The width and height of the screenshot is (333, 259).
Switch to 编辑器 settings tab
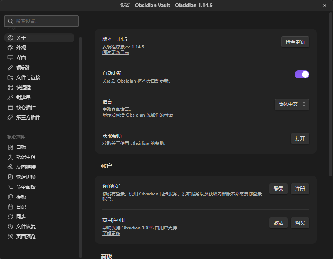39,67
